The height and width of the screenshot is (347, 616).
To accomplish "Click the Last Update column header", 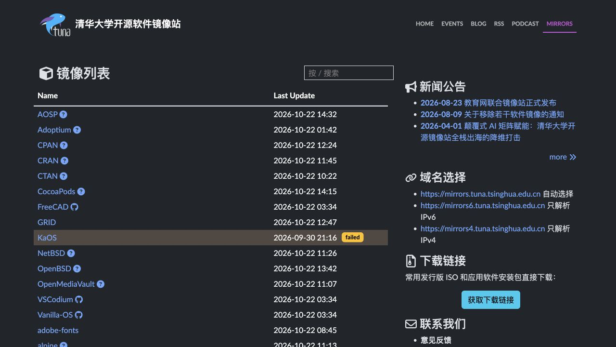I will tap(294, 95).
